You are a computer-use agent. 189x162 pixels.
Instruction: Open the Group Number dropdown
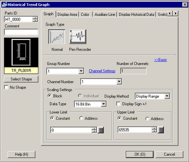(81, 71)
